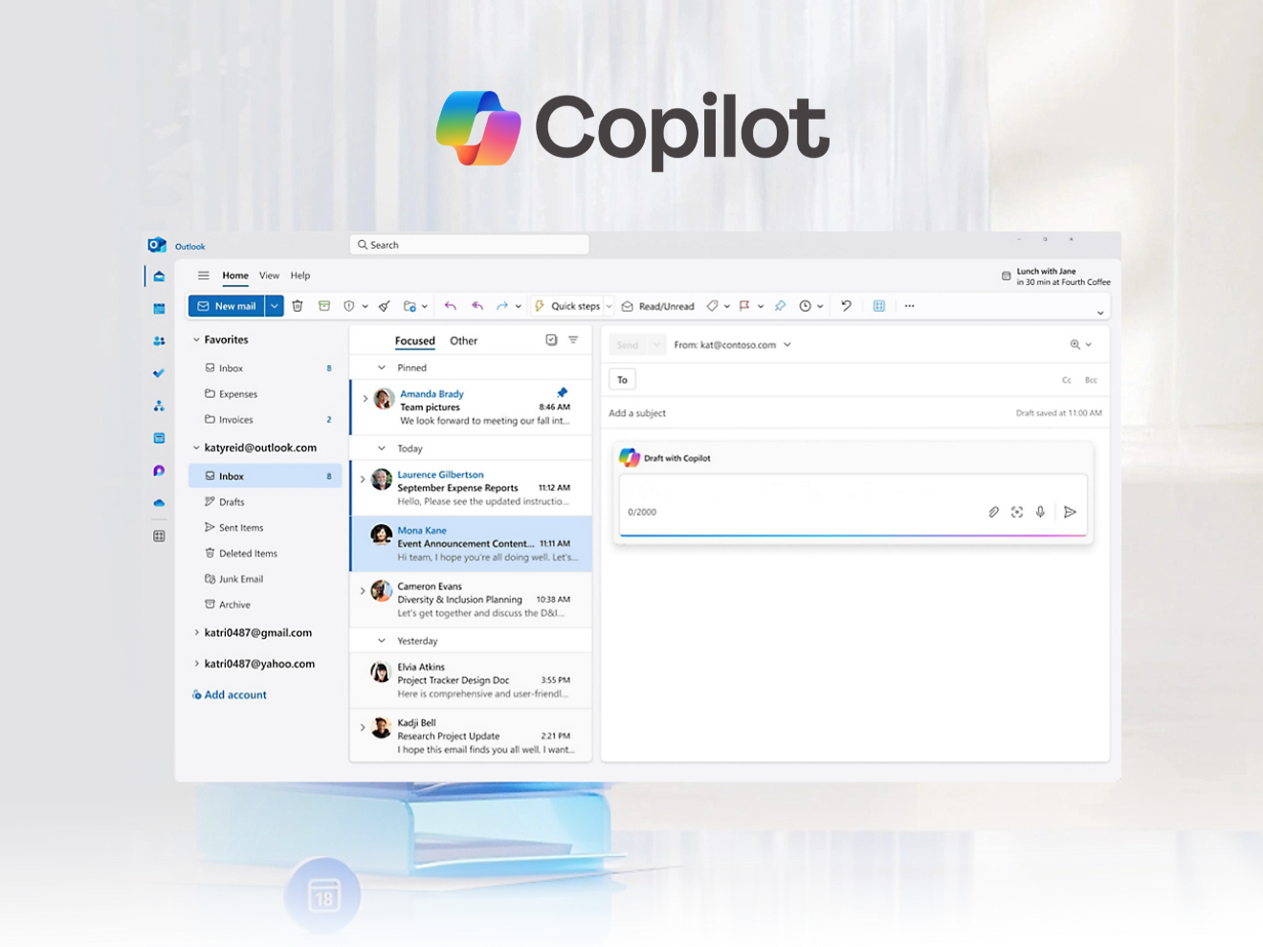Click the Report shield icon
This screenshot has width=1263, height=947.
tap(349, 306)
